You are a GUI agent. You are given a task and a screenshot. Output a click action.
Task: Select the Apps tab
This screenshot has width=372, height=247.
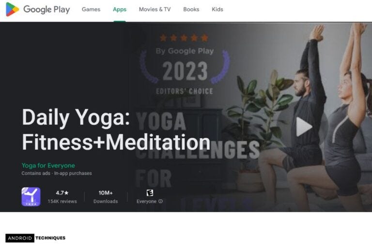120,10
